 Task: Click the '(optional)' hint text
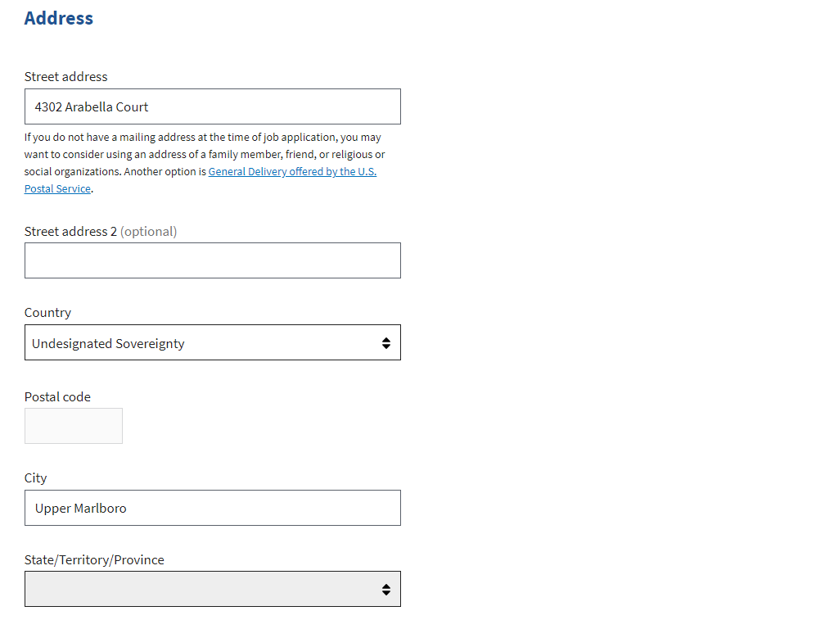pyautogui.click(x=149, y=232)
